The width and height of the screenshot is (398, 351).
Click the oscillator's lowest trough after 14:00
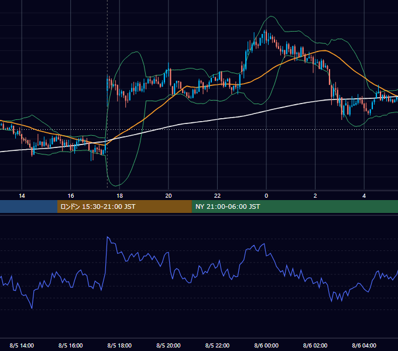pyautogui.click(x=32, y=308)
